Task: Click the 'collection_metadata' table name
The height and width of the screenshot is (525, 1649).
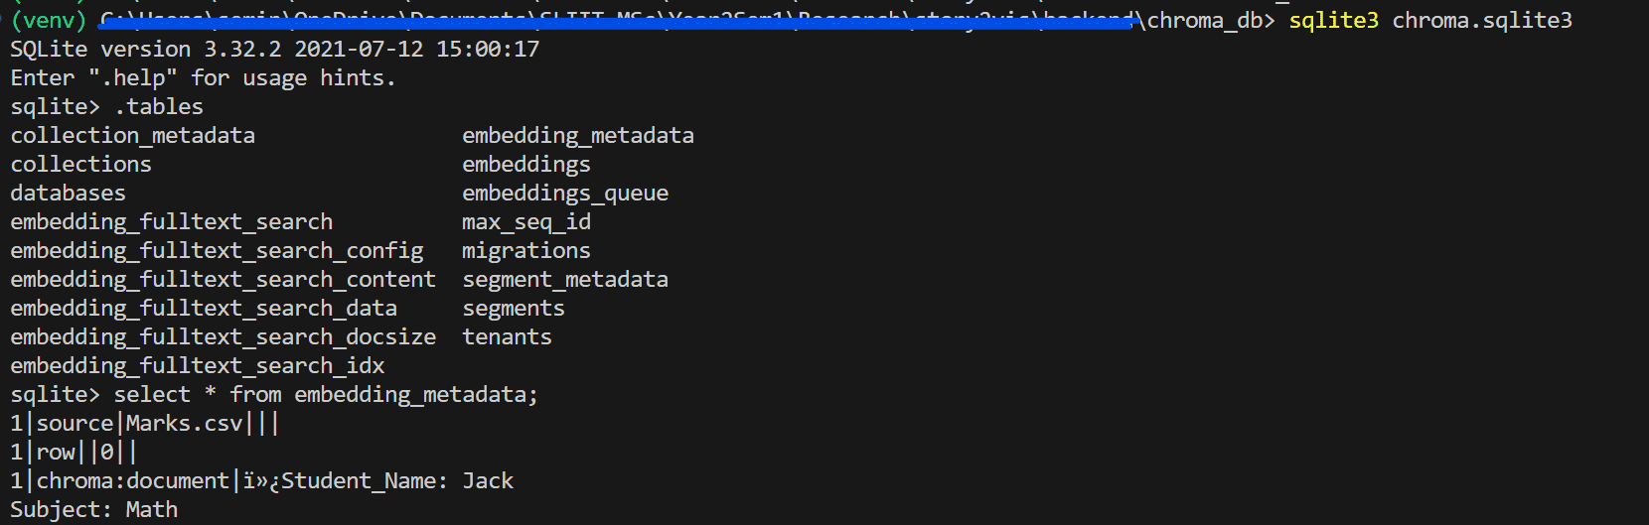Action: [132, 136]
